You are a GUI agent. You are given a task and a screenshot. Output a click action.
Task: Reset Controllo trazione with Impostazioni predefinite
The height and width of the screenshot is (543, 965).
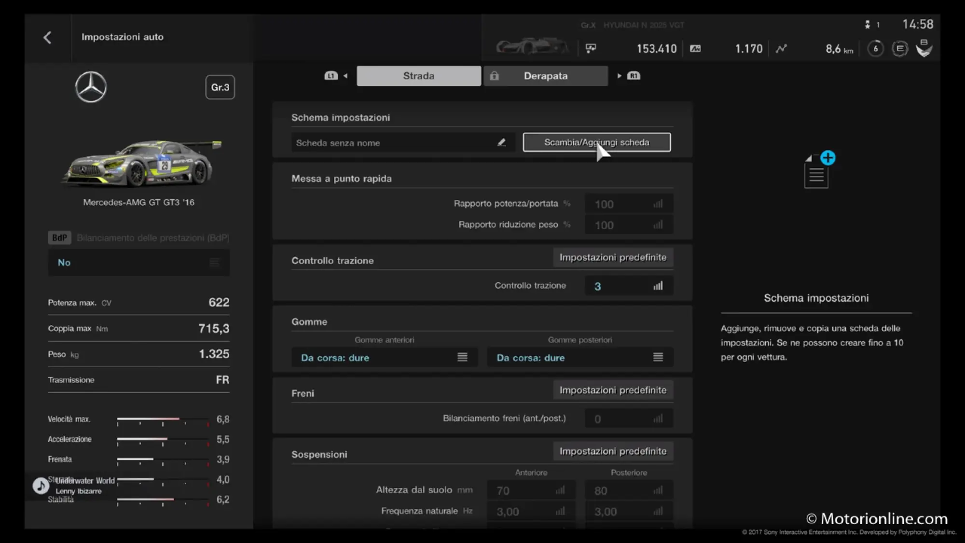click(612, 257)
